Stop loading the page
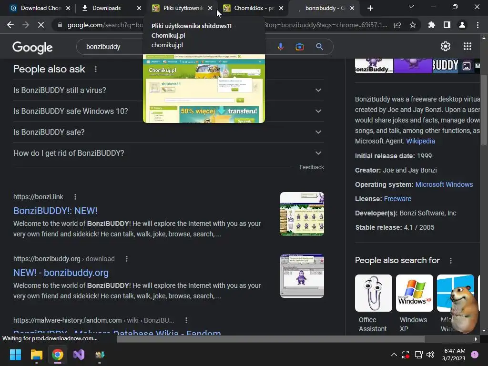488x366 pixels. coord(41,25)
